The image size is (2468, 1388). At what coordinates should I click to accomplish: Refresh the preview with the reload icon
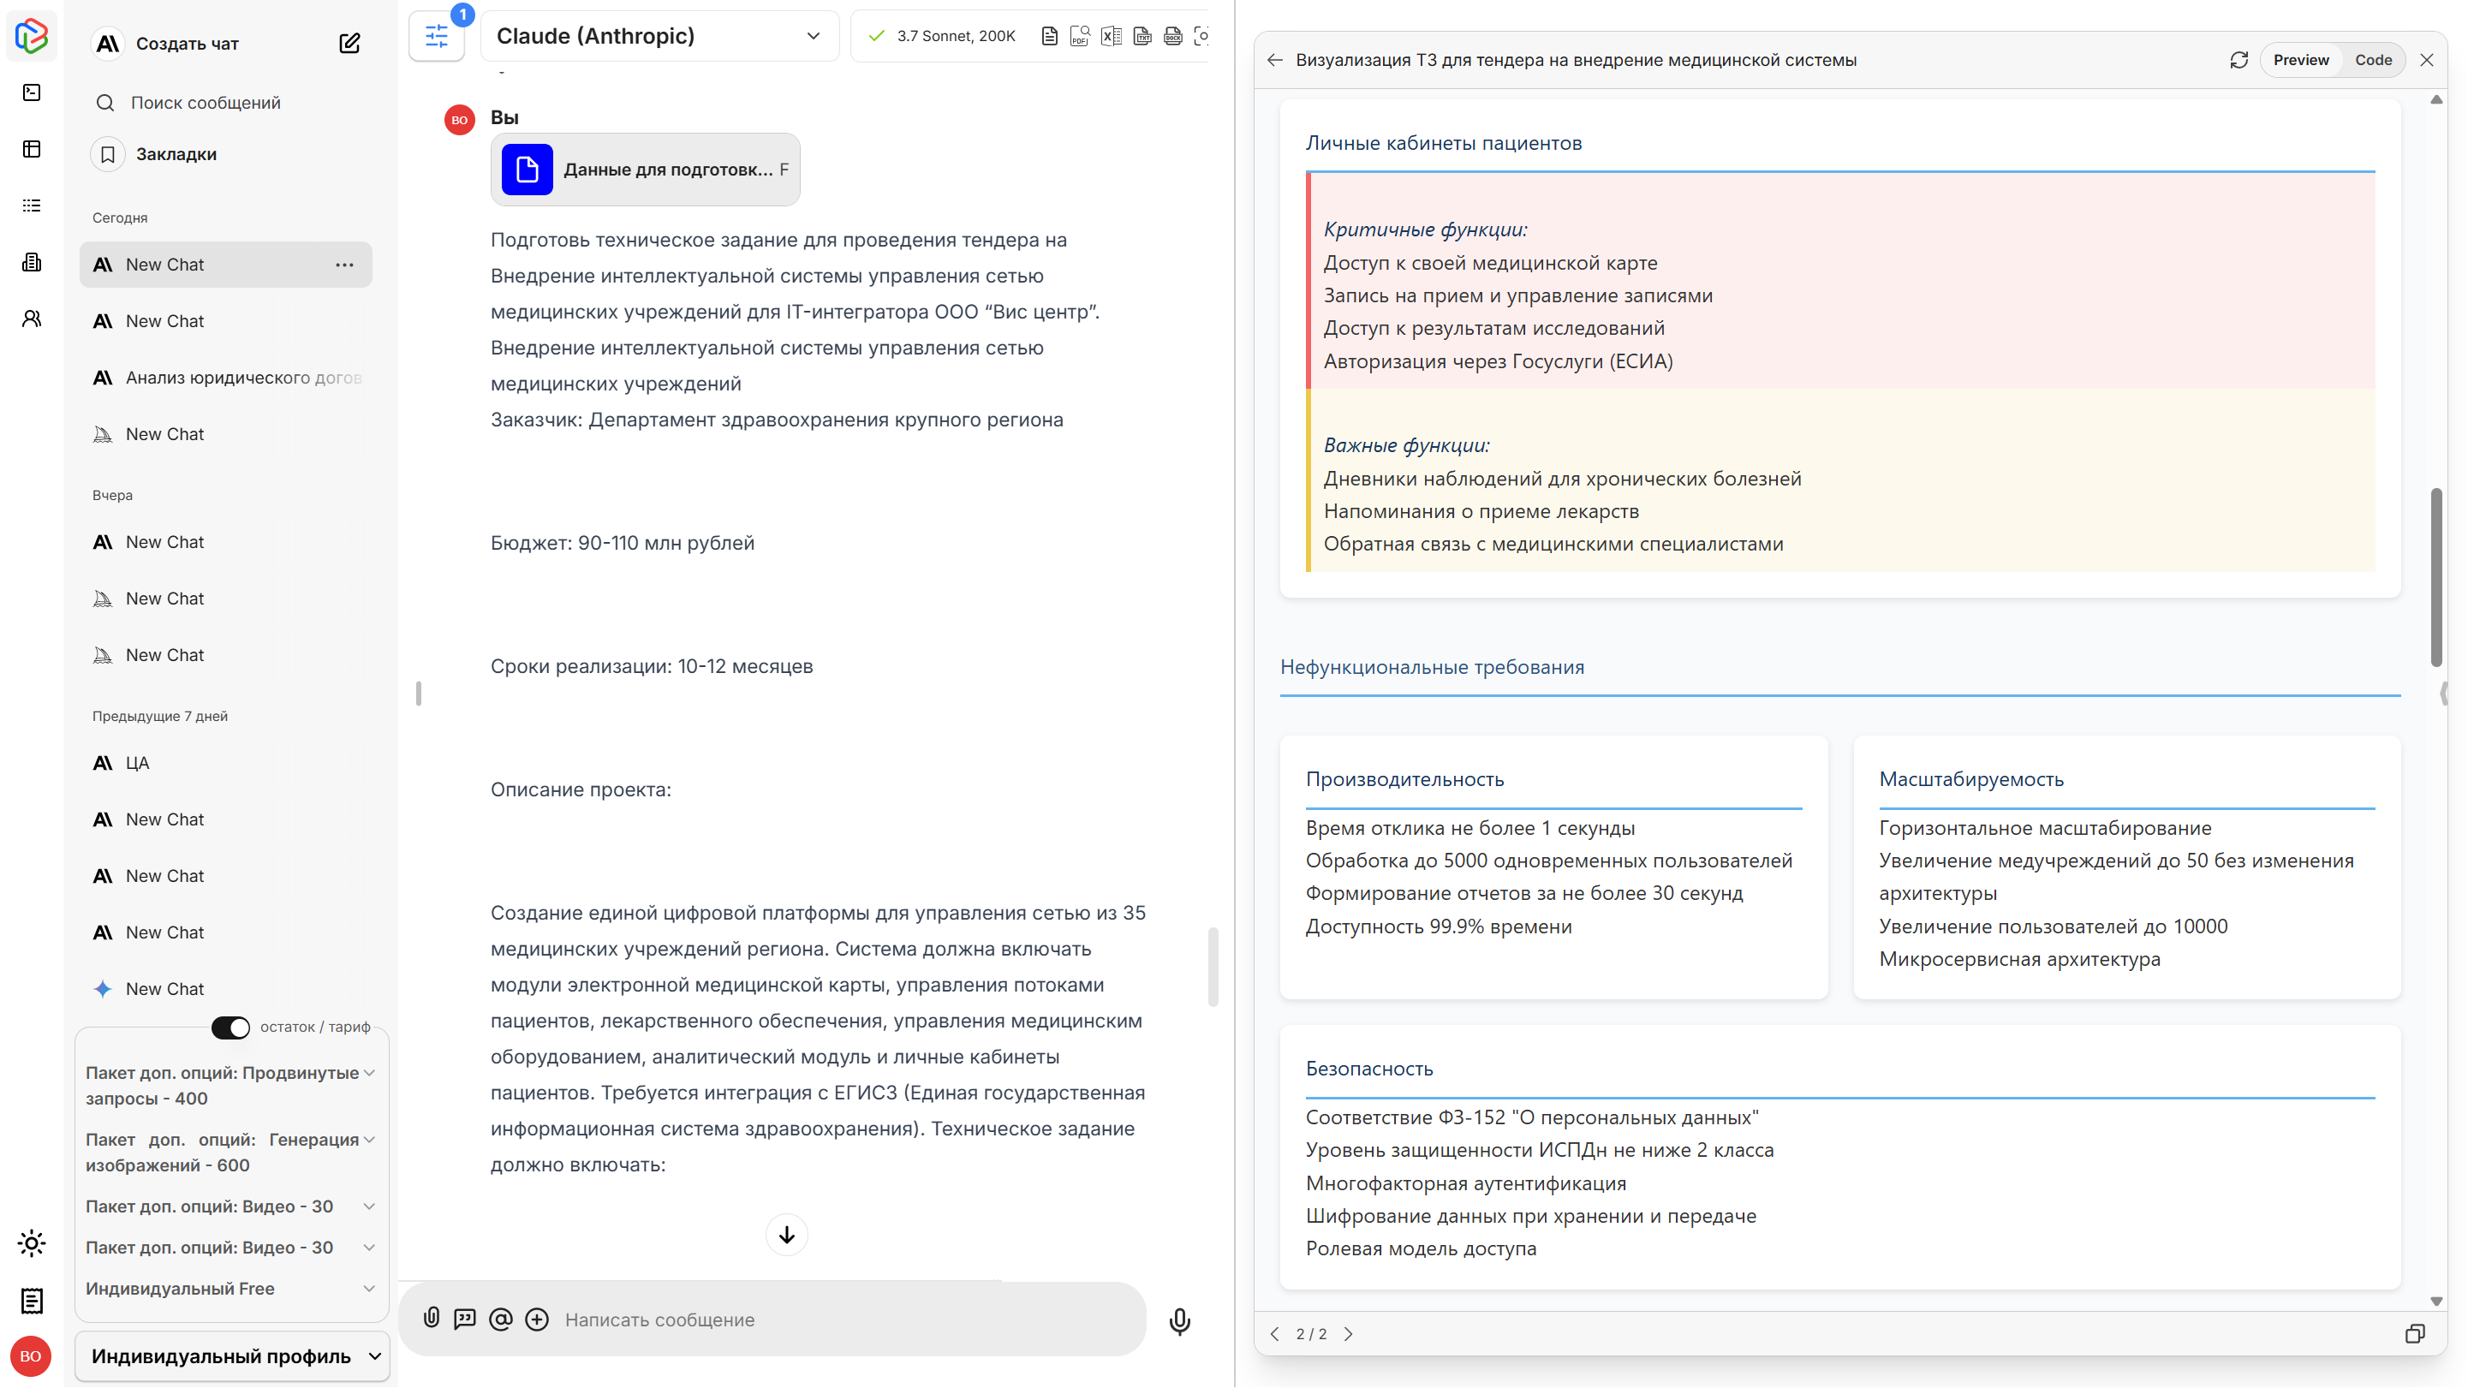pyautogui.click(x=2238, y=59)
